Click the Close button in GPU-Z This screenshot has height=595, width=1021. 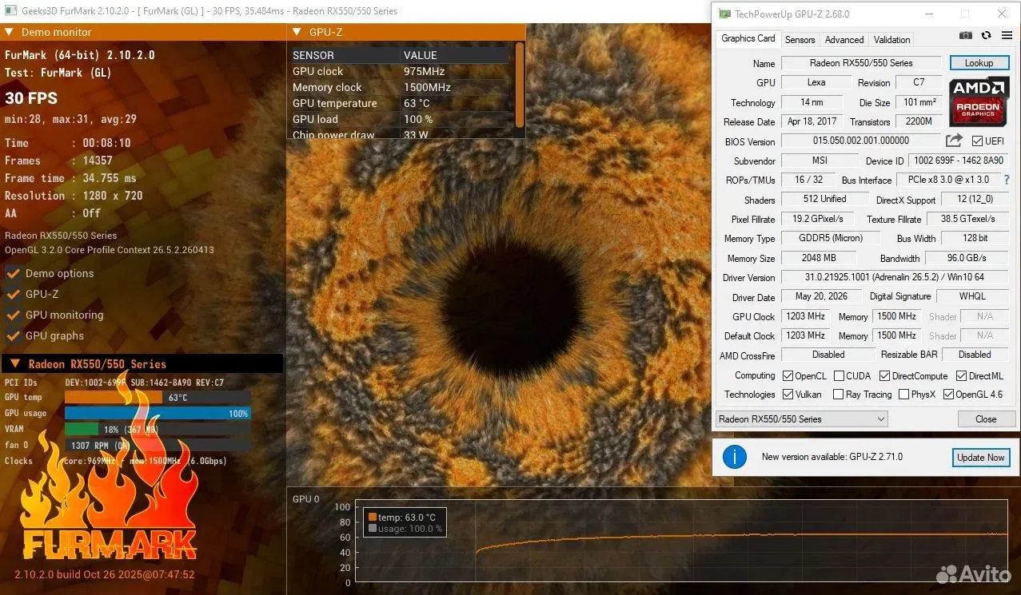point(985,419)
